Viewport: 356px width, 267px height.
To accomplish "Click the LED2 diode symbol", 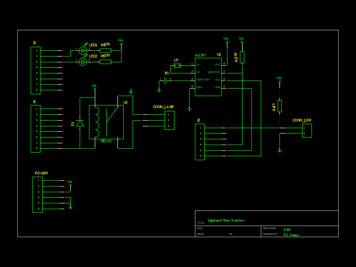I will tap(83, 62).
